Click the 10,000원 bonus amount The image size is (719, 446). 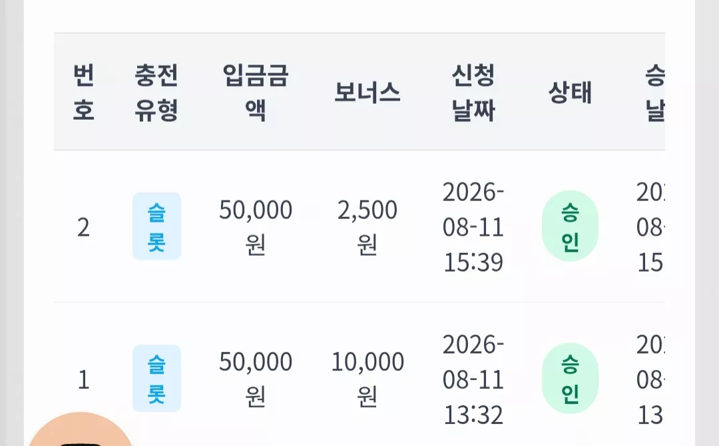pos(367,379)
